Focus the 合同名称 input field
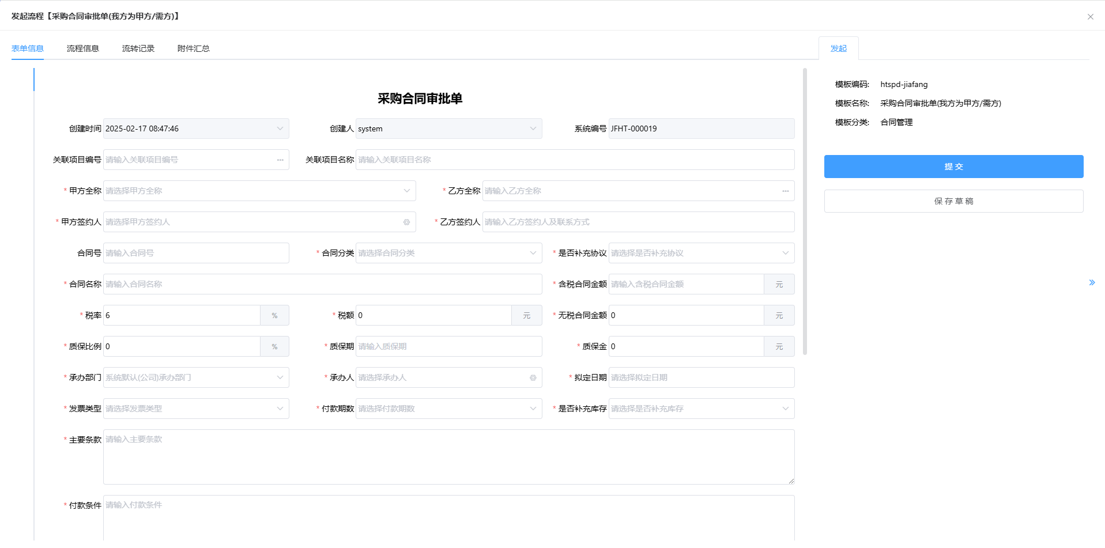The width and height of the screenshot is (1105, 548). coord(323,284)
